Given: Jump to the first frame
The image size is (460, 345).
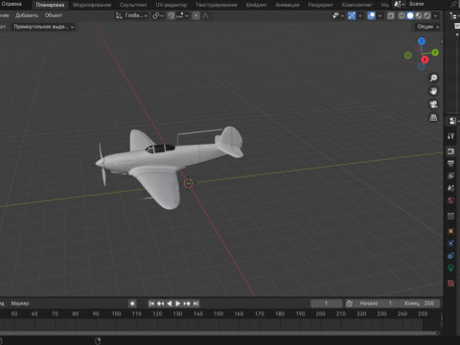Looking at the screenshot, I should click(151, 303).
